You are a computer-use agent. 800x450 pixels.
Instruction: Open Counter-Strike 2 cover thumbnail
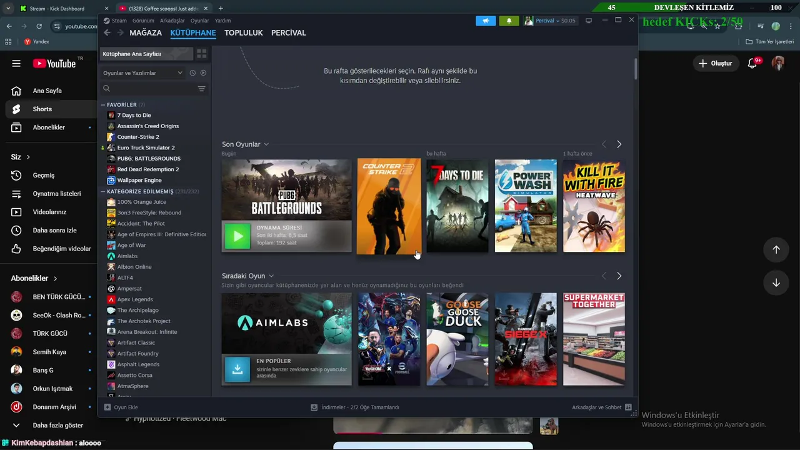(x=389, y=206)
